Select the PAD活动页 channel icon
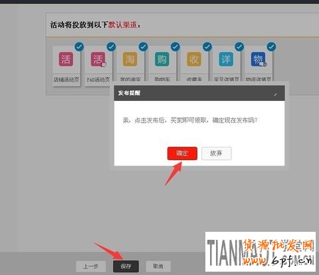319x275 pixels. coord(98,59)
